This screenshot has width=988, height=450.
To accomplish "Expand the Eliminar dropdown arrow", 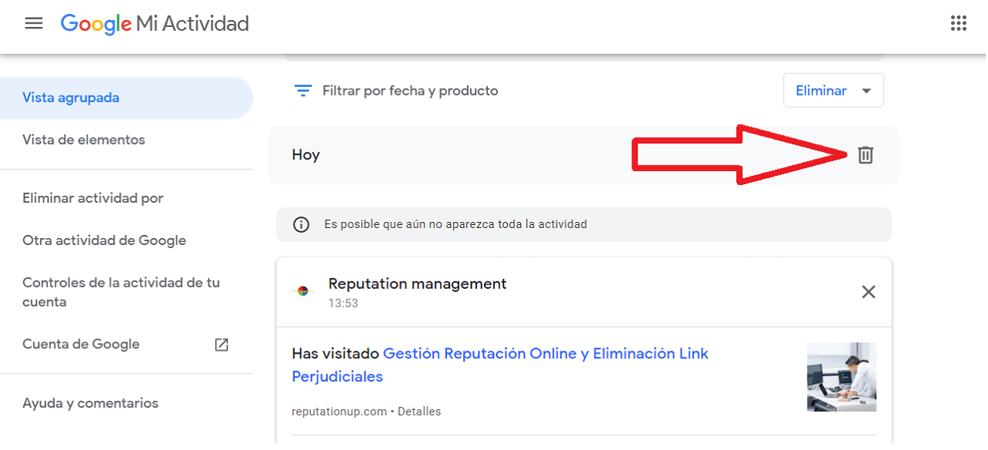I will (866, 91).
